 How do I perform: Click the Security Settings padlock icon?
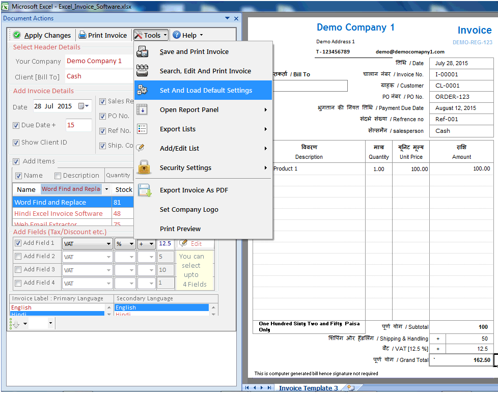coord(144,167)
